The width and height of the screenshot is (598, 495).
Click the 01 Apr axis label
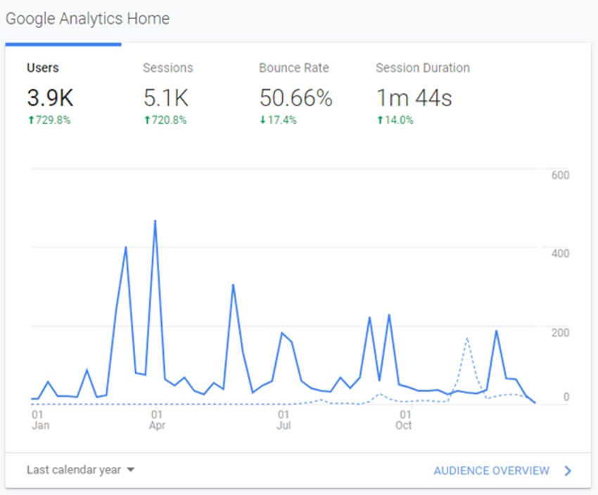157,420
